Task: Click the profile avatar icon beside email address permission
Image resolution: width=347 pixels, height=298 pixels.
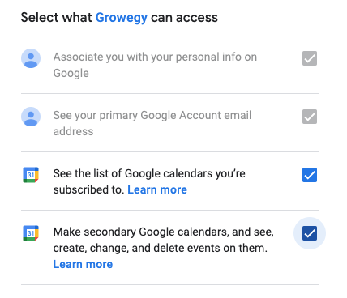Action: click(x=31, y=117)
